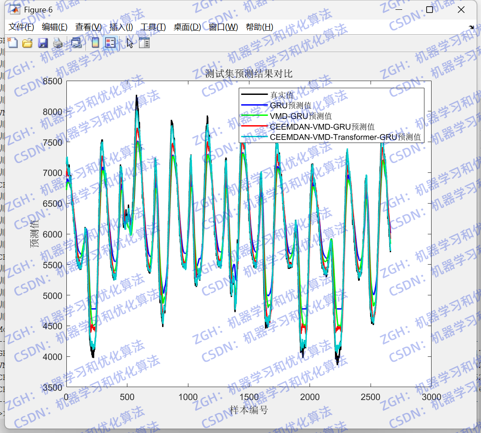Click the cyan line sample in legend
The width and height of the screenshot is (481, 433).
pyautogui.click(x=254, y=136)
